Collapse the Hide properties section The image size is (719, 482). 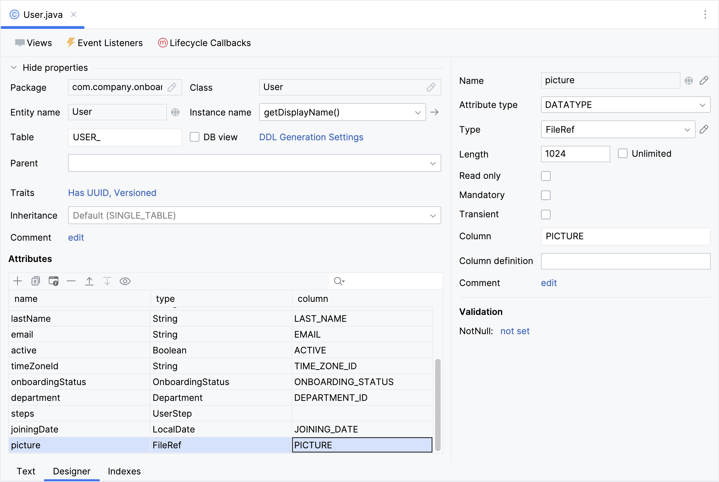[14, 67]
